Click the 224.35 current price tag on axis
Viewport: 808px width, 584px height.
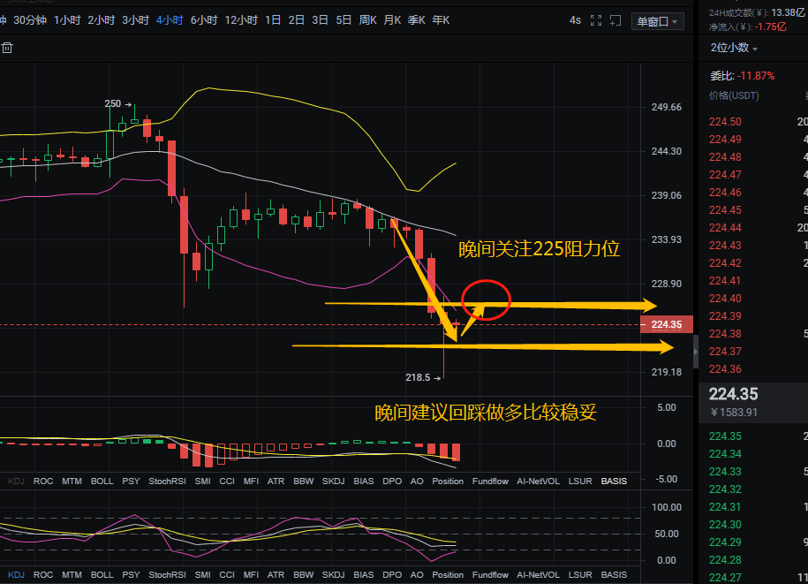pos(667,325)
